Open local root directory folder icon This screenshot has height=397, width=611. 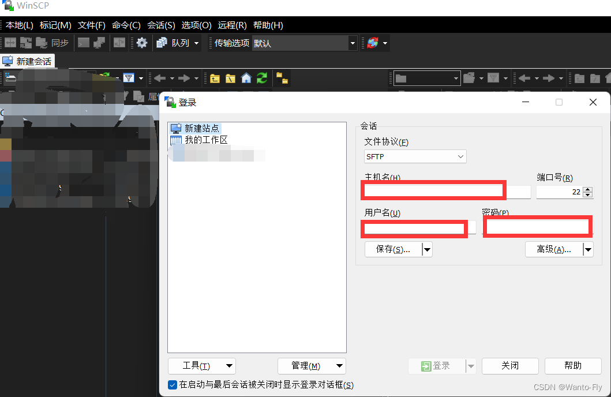click(x=231, y=78)
